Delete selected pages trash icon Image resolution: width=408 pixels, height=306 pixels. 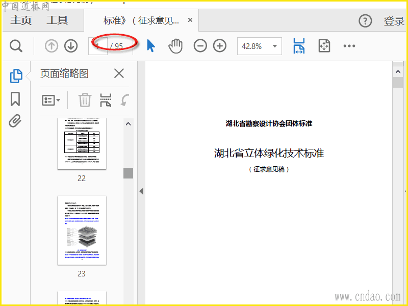pos(85,100)
